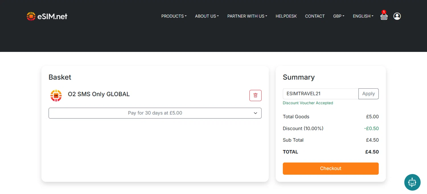Open the GBP currency selector
This screenshot has height=194, width=427.
click(x=339, y=16)
